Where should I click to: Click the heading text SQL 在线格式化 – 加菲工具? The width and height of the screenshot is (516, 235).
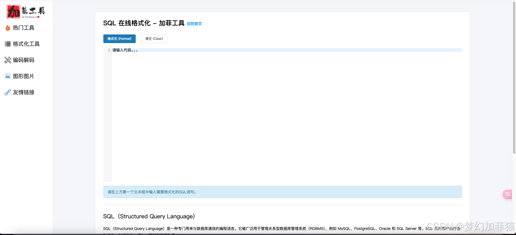click(x=144, y=23)
